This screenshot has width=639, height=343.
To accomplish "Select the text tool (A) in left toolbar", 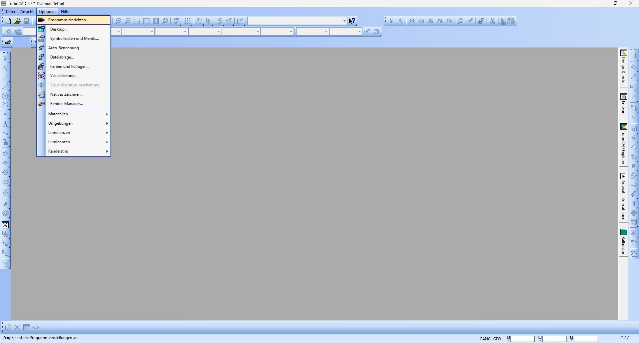I will (x=5, y=124).
